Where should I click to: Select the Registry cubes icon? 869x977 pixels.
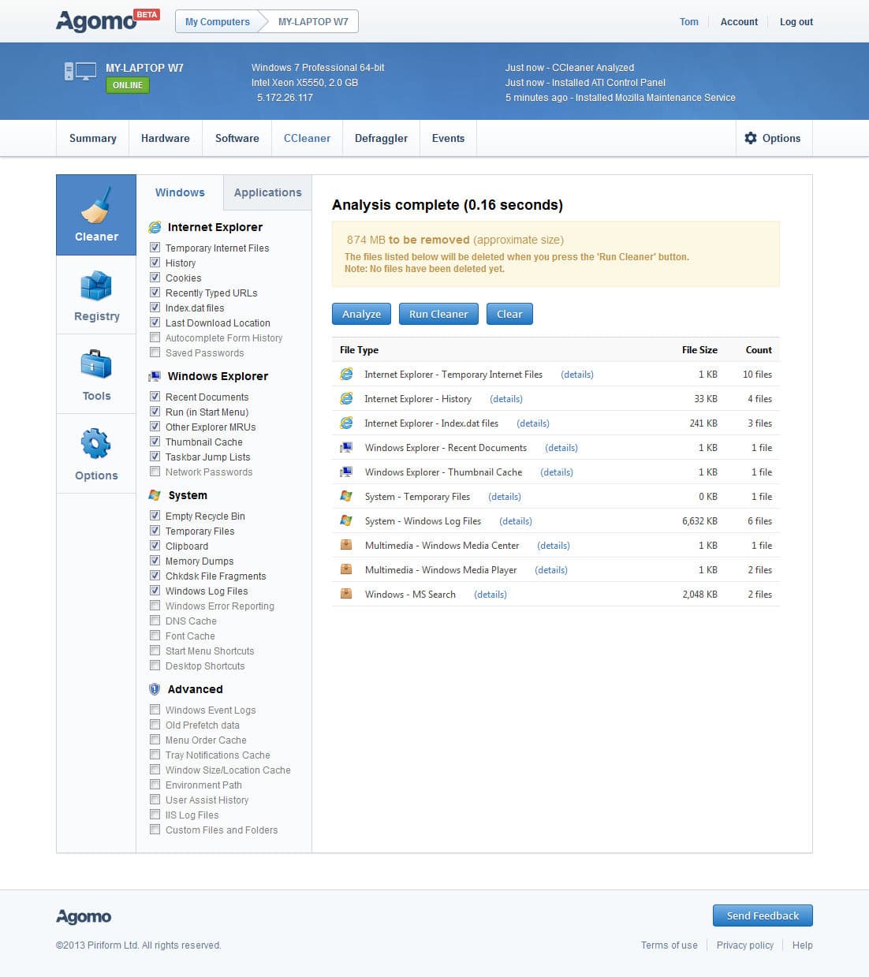click(x=96, y=286)
